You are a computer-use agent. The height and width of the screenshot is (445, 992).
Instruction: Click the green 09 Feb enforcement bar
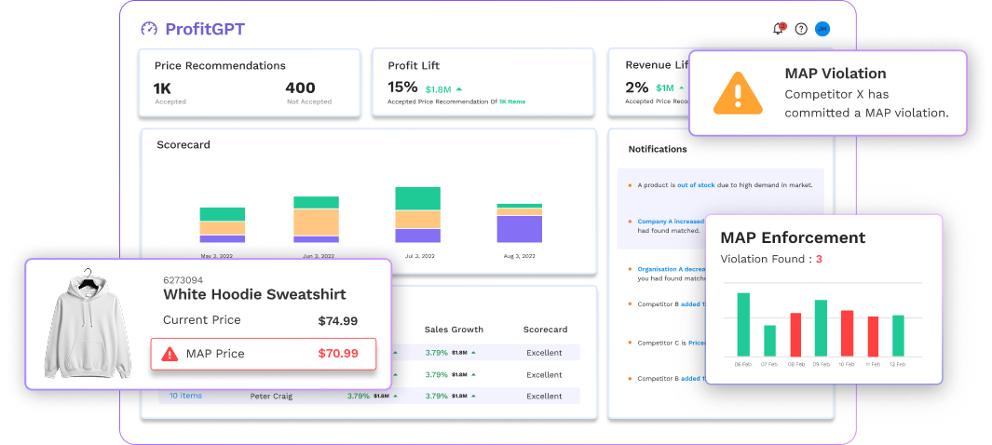click(821, 328)
